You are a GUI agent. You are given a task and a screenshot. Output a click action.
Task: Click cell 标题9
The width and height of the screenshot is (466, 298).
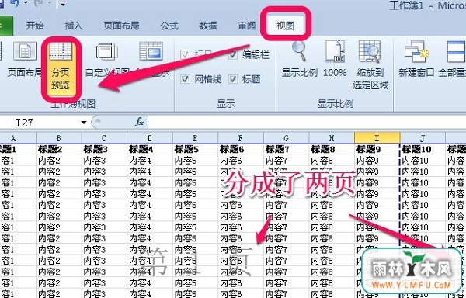377,149
